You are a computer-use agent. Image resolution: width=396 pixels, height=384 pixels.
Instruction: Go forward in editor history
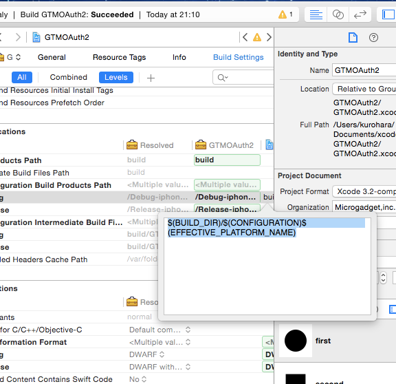coord(18,37)
